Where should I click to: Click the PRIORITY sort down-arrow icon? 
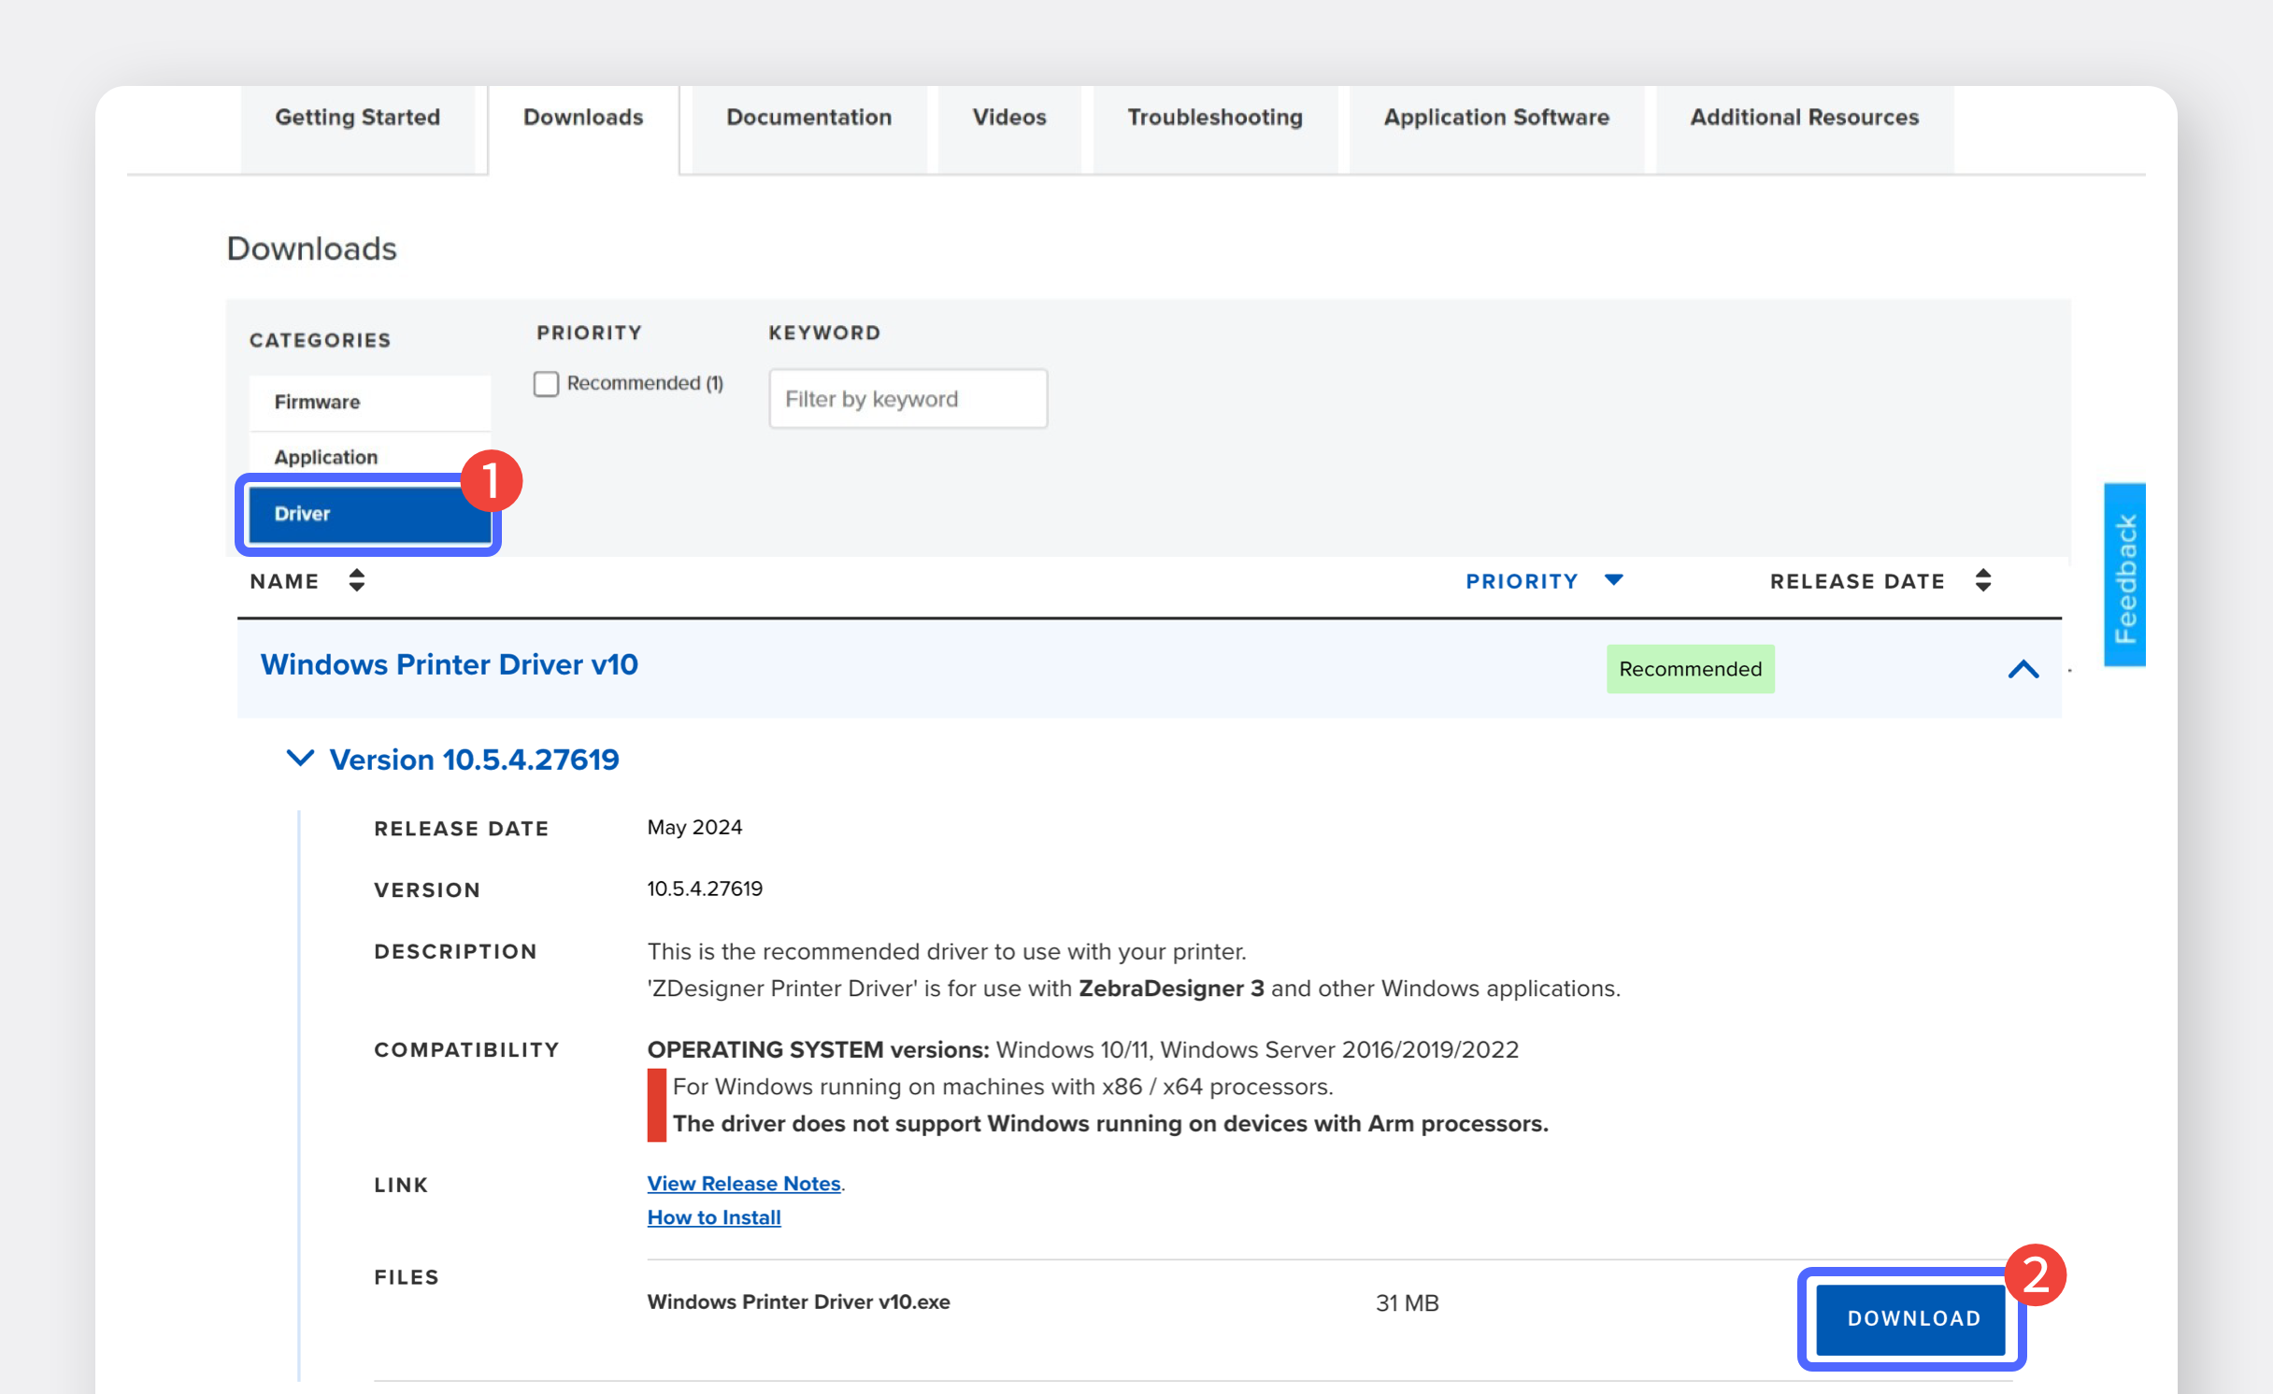(x=1613, y=580)
